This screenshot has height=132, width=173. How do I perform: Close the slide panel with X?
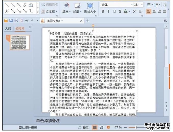30,27
